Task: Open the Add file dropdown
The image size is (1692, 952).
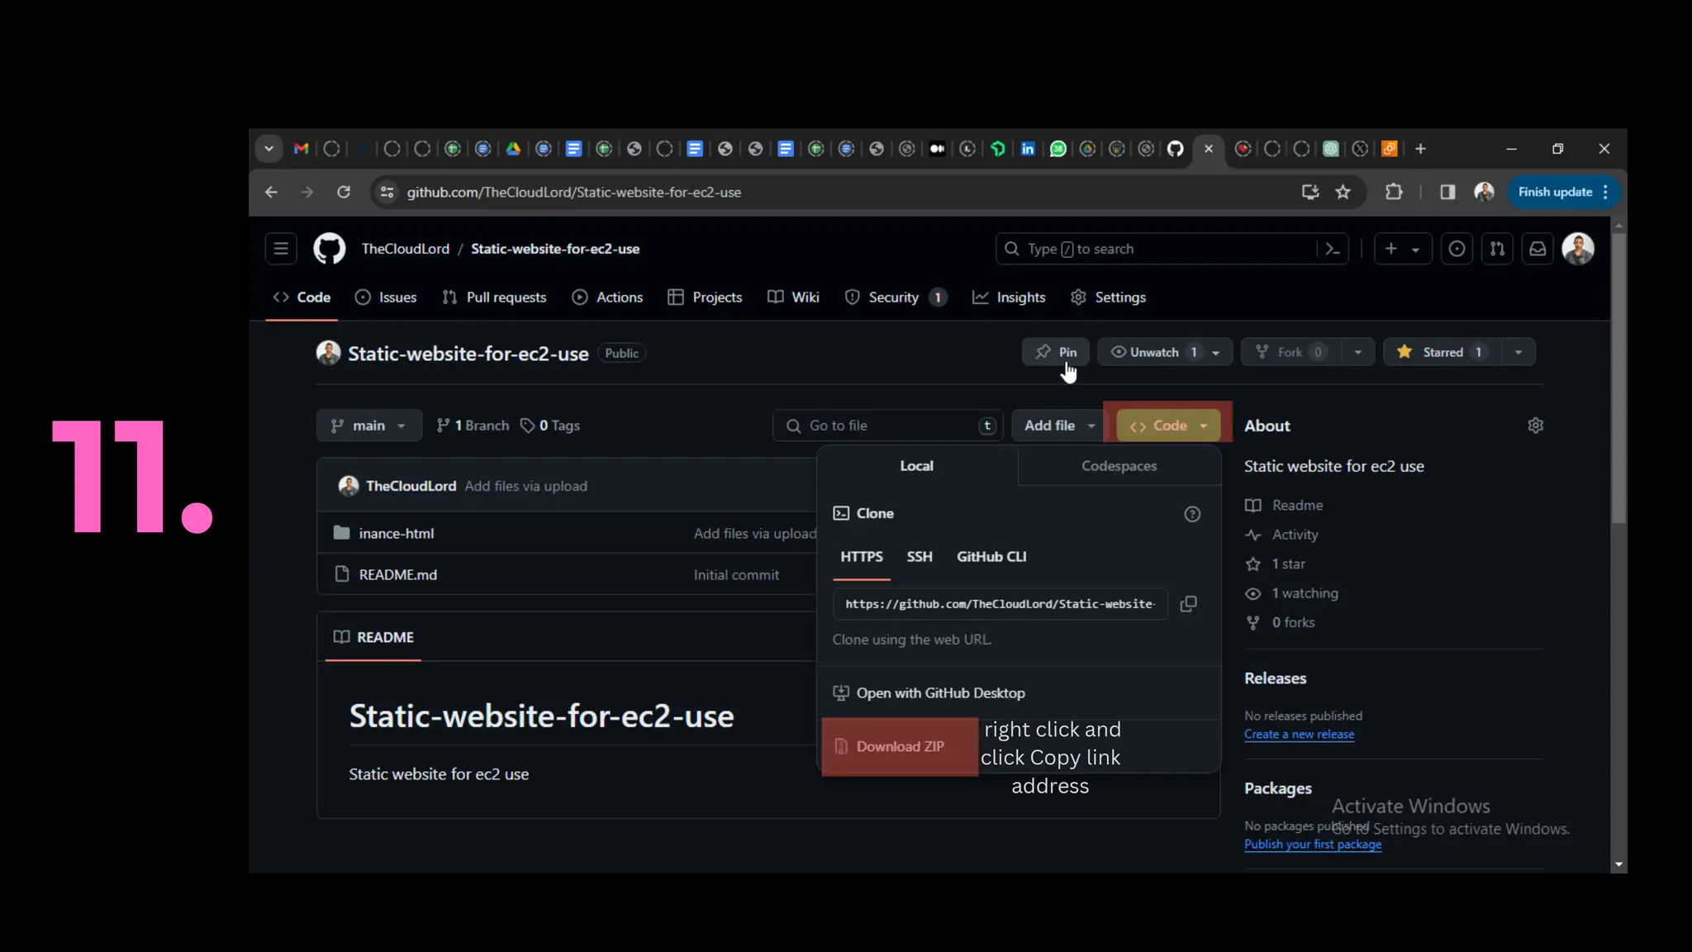Action: [x=1059, y=426]
